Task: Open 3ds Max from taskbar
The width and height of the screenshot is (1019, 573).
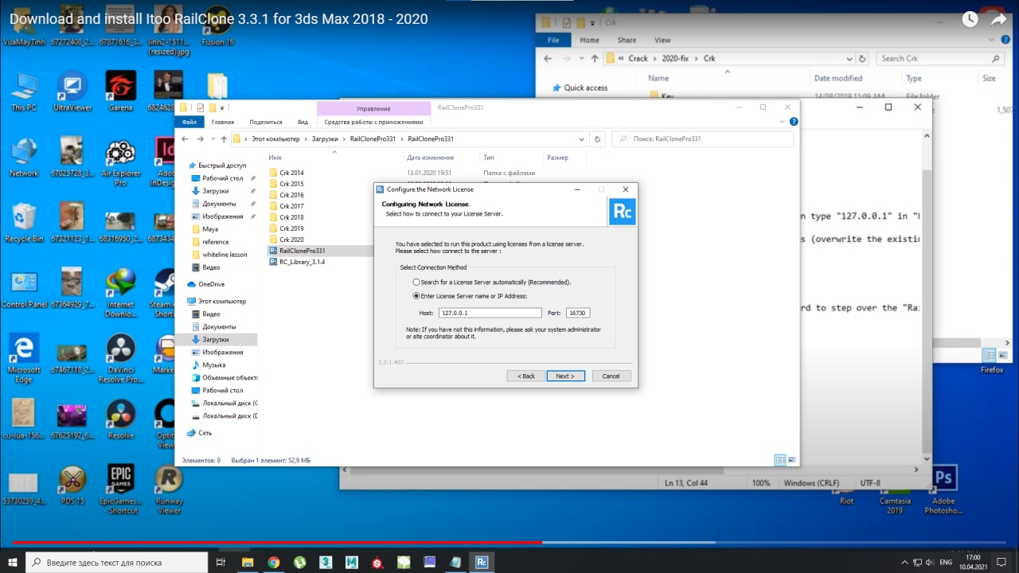Action: coord(326,562)
